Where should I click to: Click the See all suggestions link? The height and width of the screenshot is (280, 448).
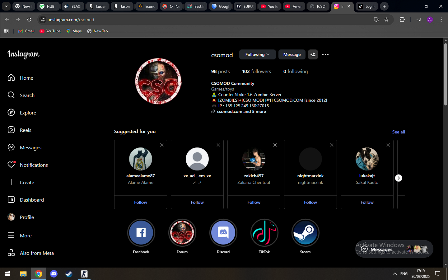coord(398,132)
